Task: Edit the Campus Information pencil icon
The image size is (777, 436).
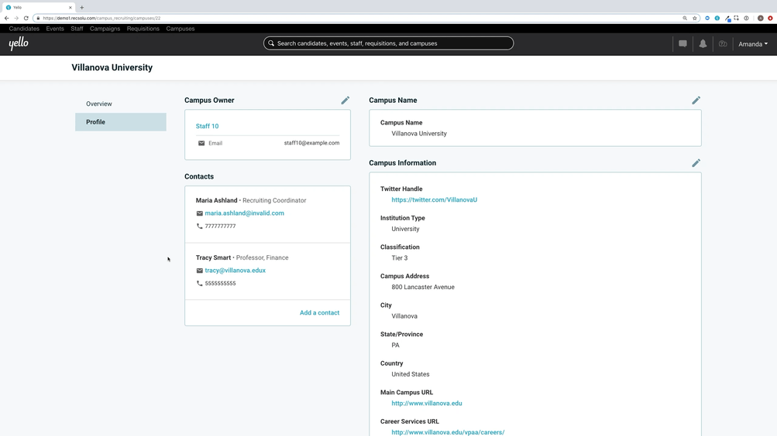Action: [696, 163]
